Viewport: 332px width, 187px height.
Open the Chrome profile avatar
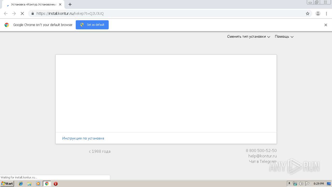[x=318, y=14]
